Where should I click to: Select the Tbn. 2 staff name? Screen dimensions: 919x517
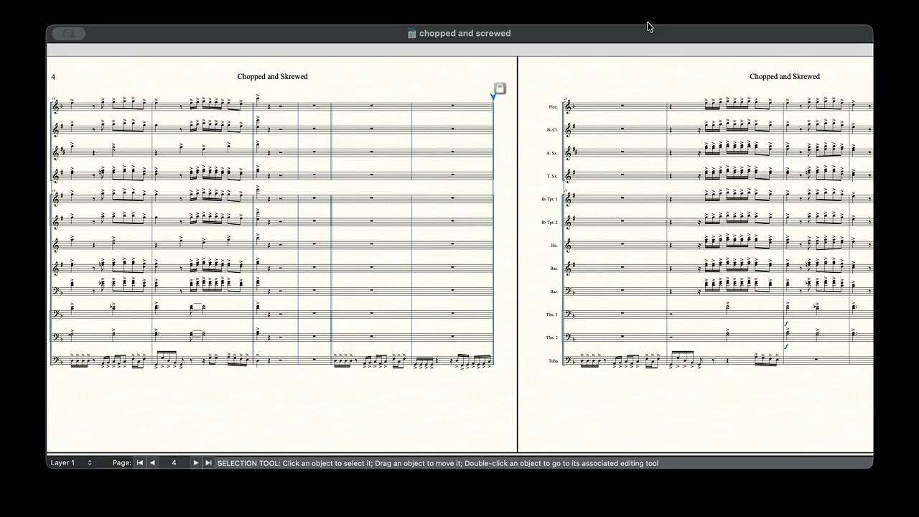point(551,337)
